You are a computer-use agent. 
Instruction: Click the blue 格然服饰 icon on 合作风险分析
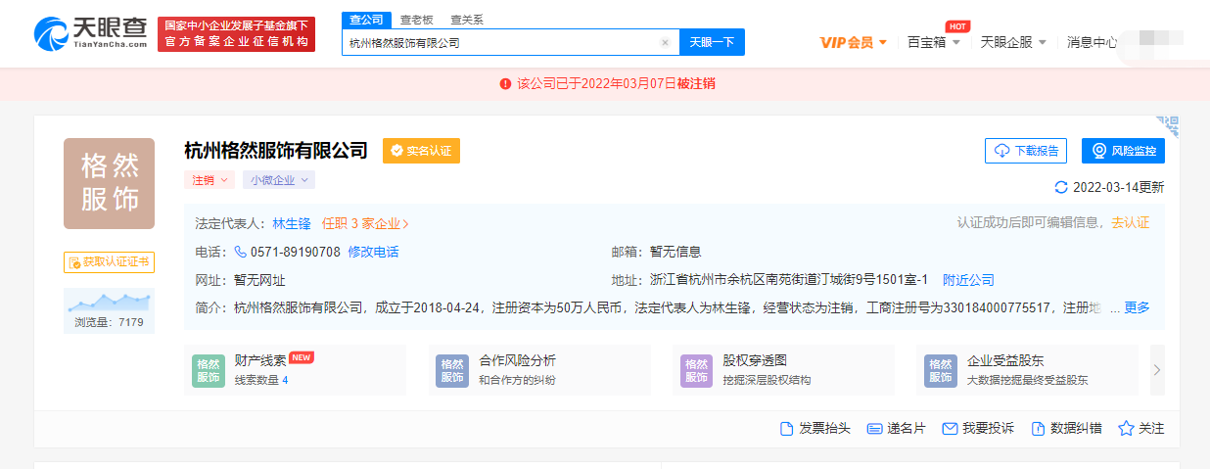[451, 370]
